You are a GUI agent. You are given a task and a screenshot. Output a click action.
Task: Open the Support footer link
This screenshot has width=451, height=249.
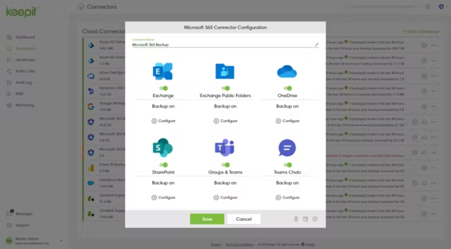[x=216, y=244]
